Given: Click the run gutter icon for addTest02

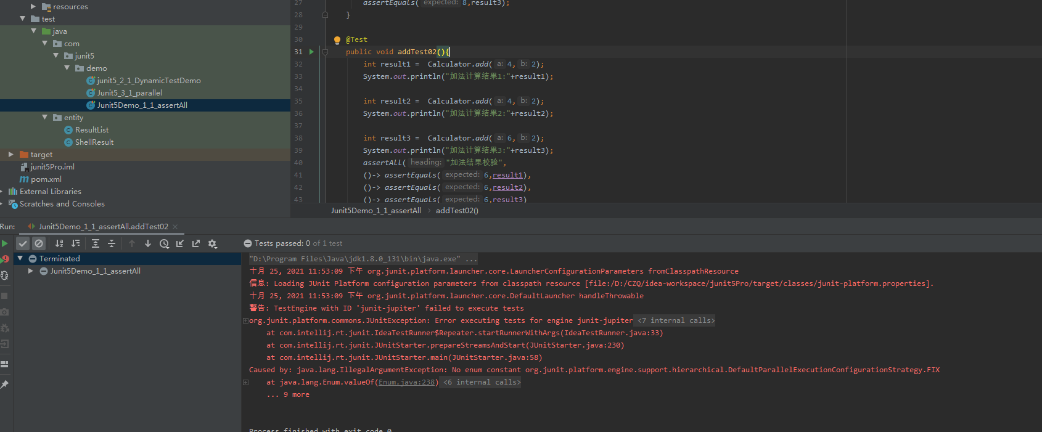Looking at the screenshot, I should coord(311,52).
